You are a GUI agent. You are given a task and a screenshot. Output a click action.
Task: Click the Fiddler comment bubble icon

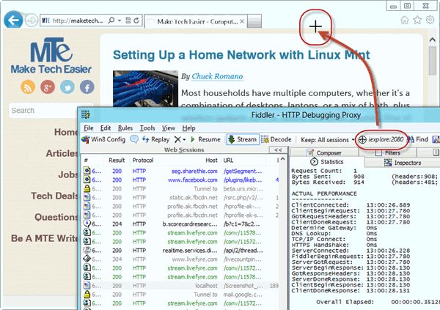tap(134, 139)
